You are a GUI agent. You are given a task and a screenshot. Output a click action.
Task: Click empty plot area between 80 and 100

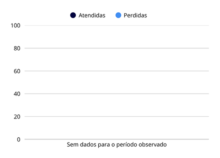117,37
